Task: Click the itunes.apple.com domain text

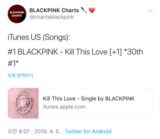Action: [x=64, y=107]
